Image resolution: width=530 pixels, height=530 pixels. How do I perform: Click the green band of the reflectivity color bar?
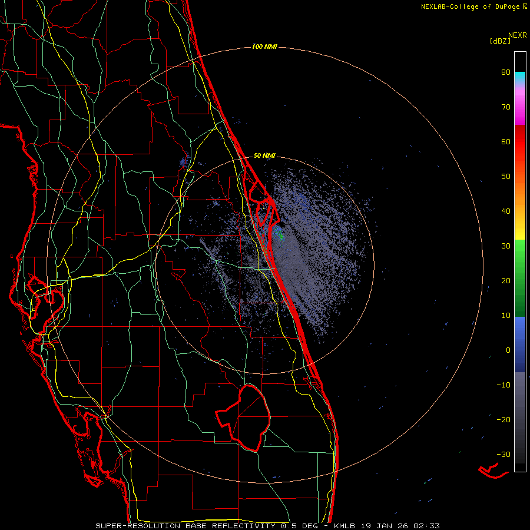(520, 278)
